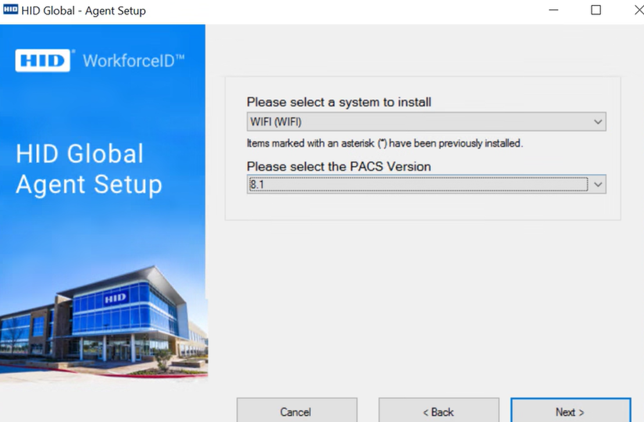The height and width of the screenshot is (422, 644).
Task: Click the HID sign on the building
Action: pyautogui.click(x=115, y=299)
